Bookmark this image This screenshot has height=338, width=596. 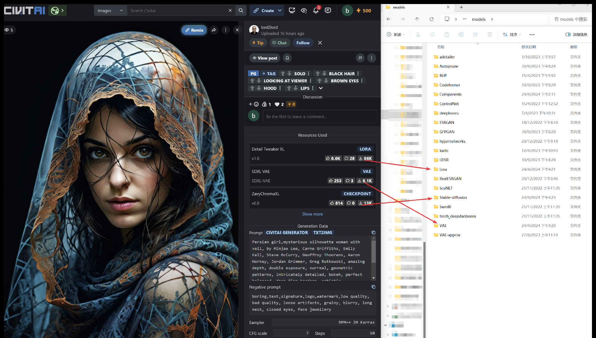click(x=287, y=58)
